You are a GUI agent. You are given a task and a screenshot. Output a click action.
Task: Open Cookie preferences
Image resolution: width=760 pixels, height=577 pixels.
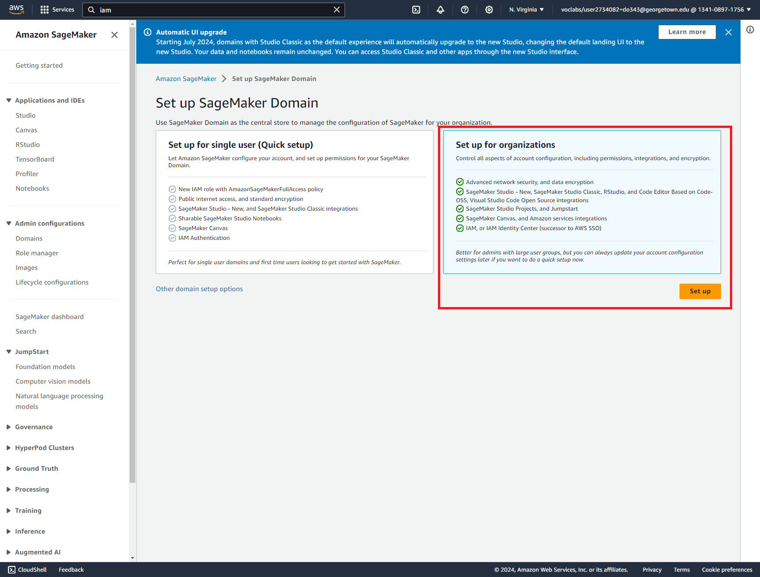tap(727, 569)
